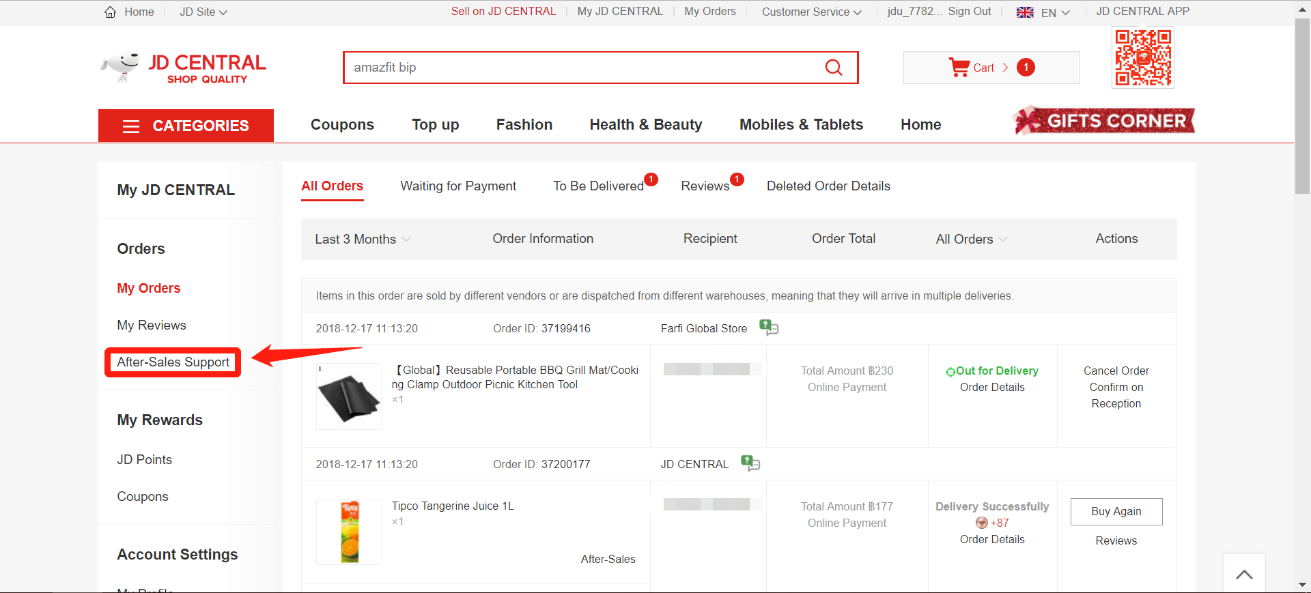Chat with JD CENTRAL seller icon

[750, 464]
